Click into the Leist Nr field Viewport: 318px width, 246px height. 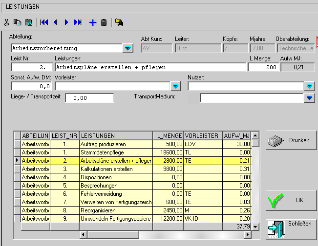point(32,67)
